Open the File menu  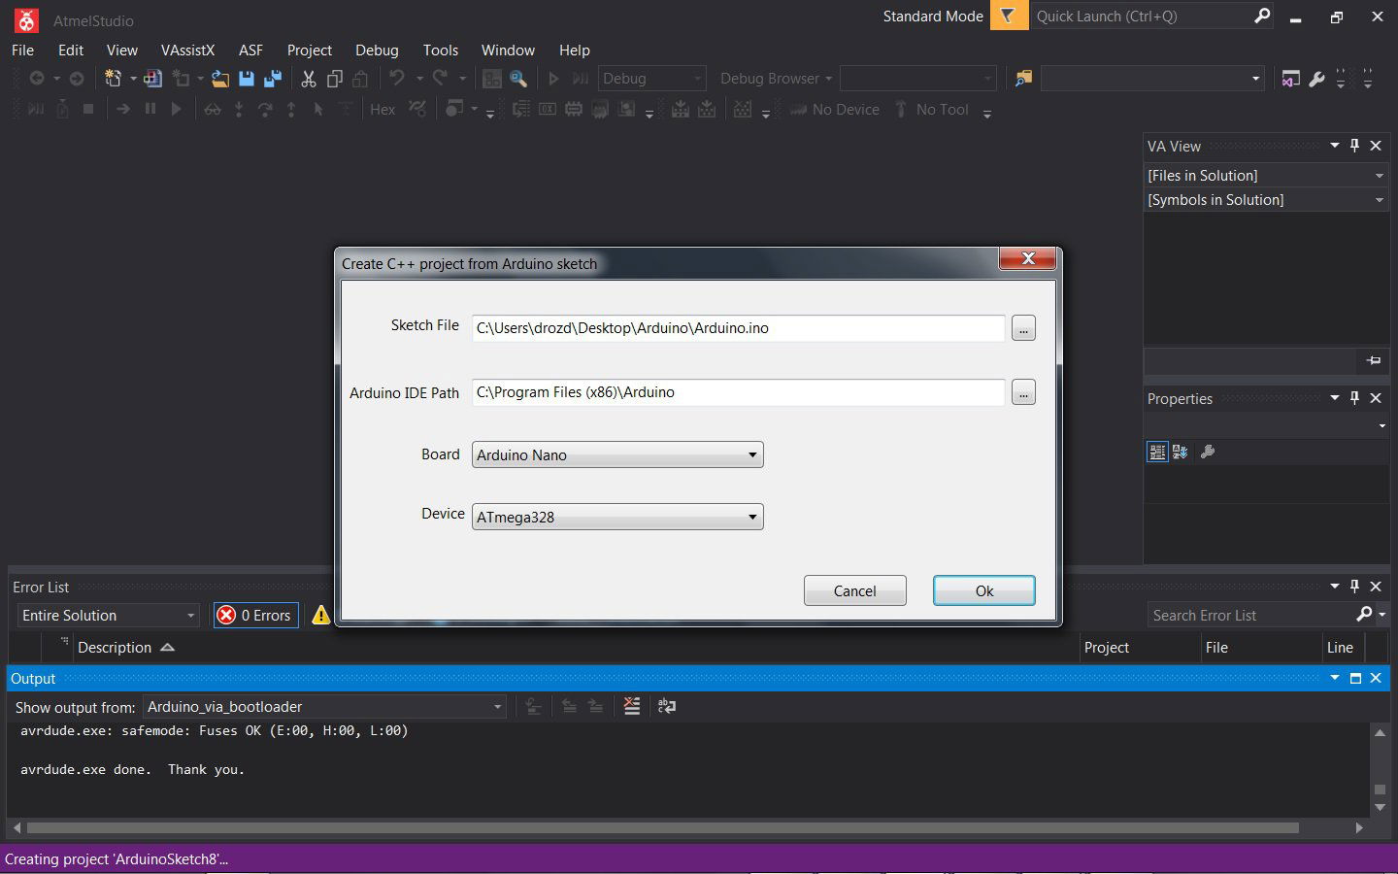(22, 50)
